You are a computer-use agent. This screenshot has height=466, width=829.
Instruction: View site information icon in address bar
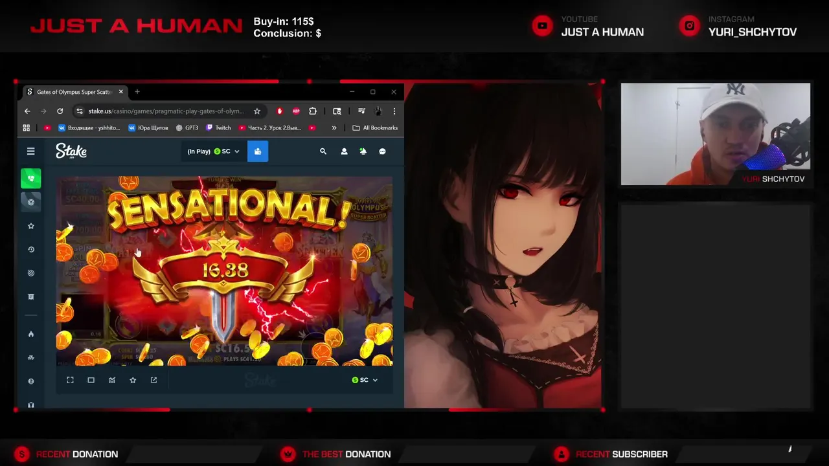(x=80, y=111)
